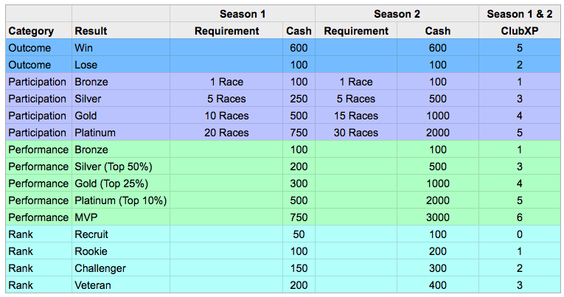The width and height of the screenshot is (564, 297).
Task: Click the Season 1 & 2 header
Action: [521, 14]
